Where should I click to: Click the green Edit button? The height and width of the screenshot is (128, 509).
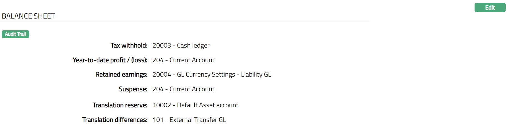click(490, 7)
